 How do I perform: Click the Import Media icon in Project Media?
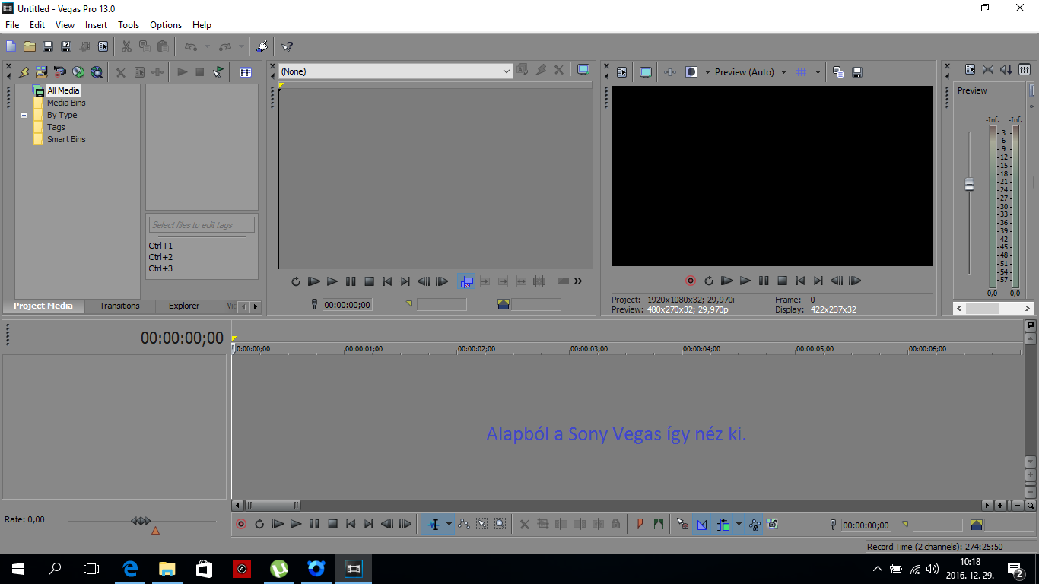42,72
